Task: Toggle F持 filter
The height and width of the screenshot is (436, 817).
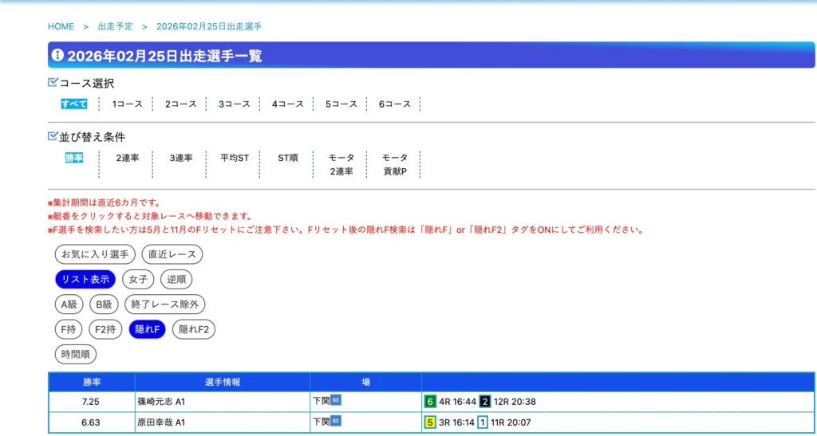Action: coord(69,329)
